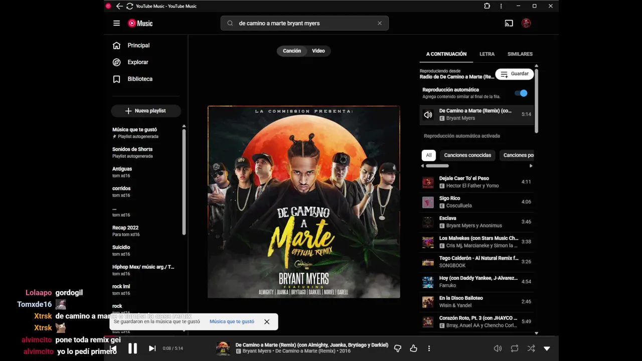Screen dimensions: 642x361
Task: Click the Sigo Rico thumbnail
Action: 428,202
